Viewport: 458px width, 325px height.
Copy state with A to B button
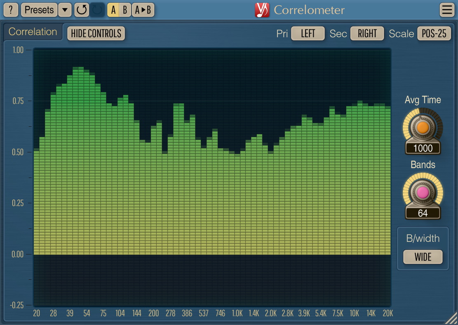(x=143, y=10)
